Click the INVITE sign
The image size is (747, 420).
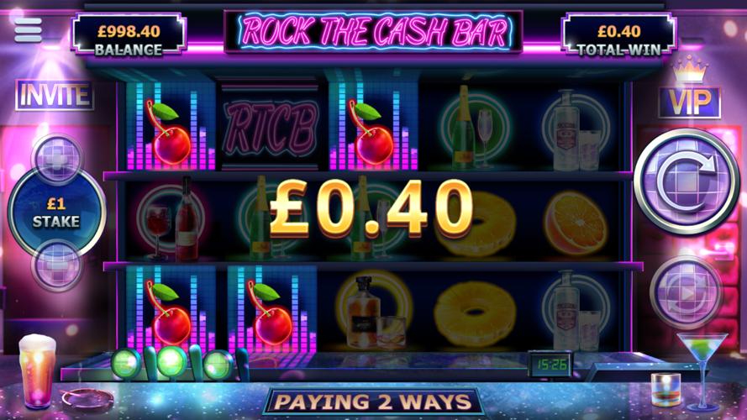pos(55,95)
